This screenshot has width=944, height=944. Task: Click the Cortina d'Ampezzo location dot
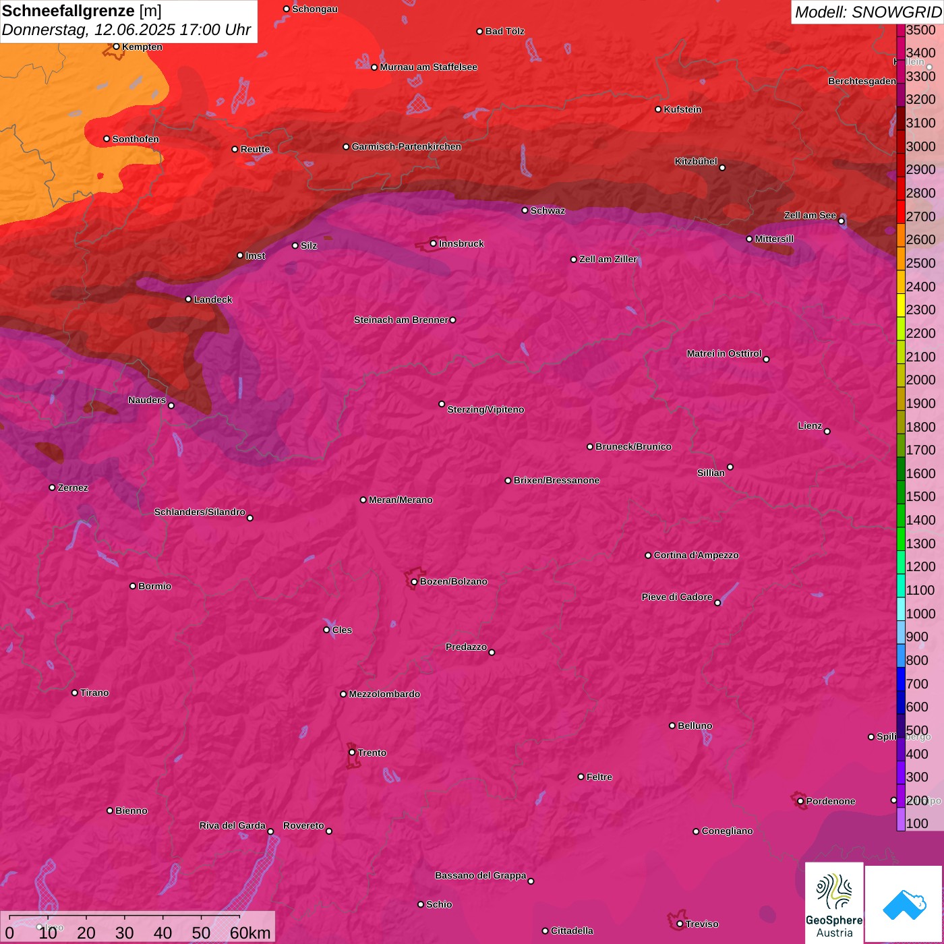[648, 556]
